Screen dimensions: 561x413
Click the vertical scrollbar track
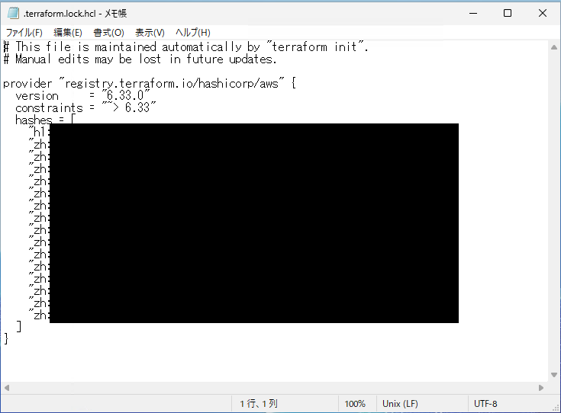click(553, 229)
